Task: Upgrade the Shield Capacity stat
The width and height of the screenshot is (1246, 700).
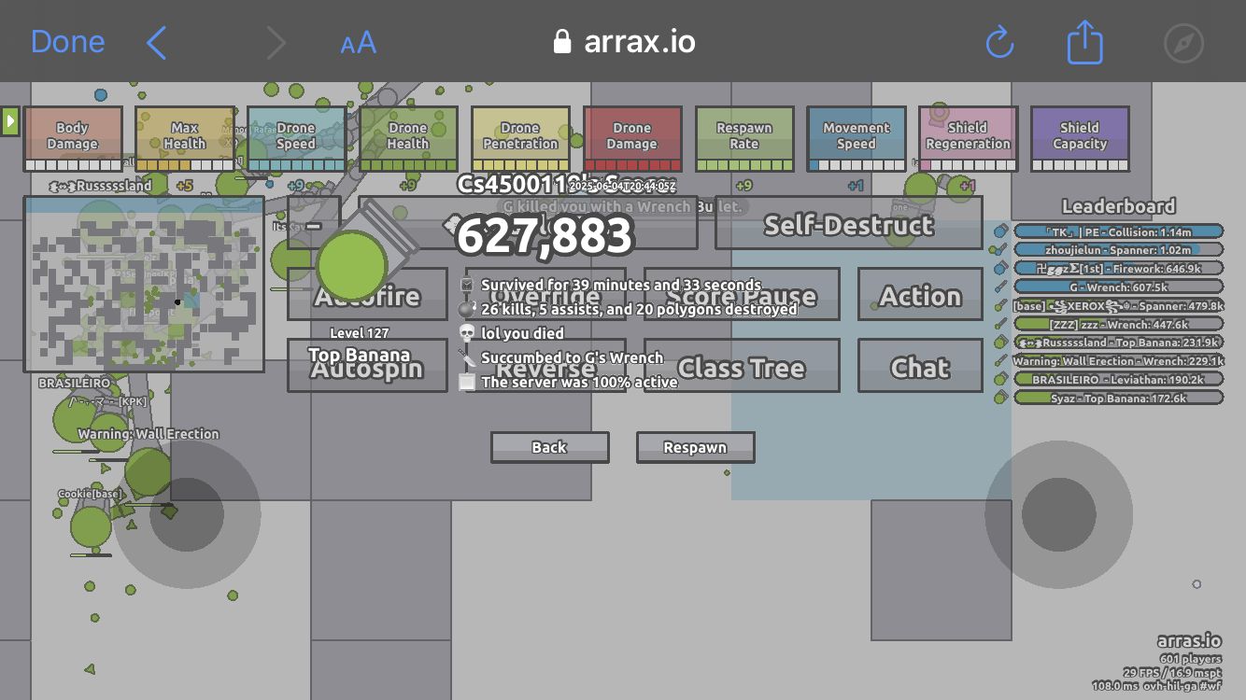Action: point(1081,139)
